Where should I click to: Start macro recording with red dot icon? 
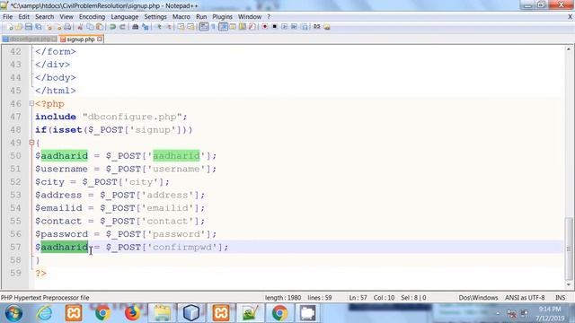(265, 27)
